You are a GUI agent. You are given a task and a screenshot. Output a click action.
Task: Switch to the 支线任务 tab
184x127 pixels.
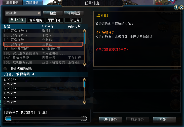[x=32, y=3]
